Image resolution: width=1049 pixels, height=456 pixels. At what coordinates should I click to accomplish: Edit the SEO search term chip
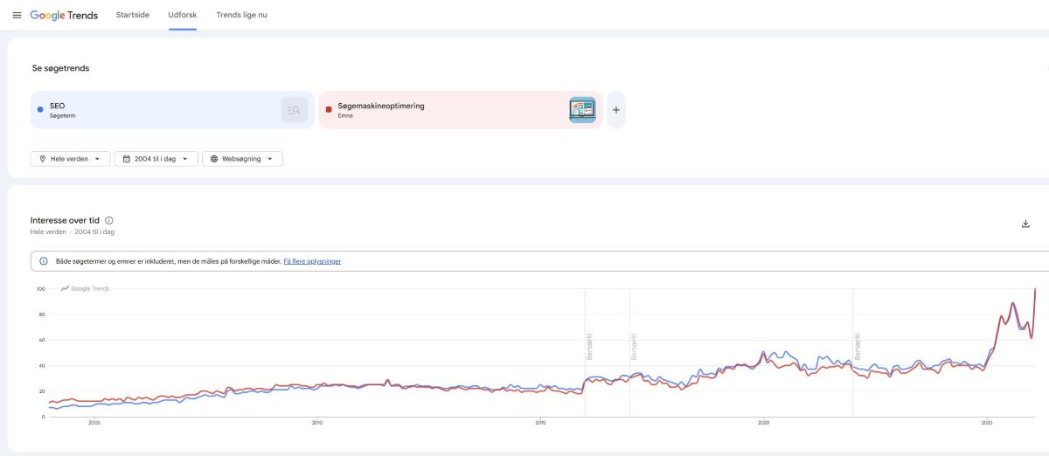[x=173, y=110]
